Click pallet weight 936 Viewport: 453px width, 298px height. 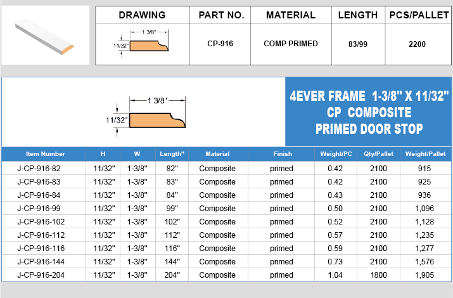click(x=424, y=195)
